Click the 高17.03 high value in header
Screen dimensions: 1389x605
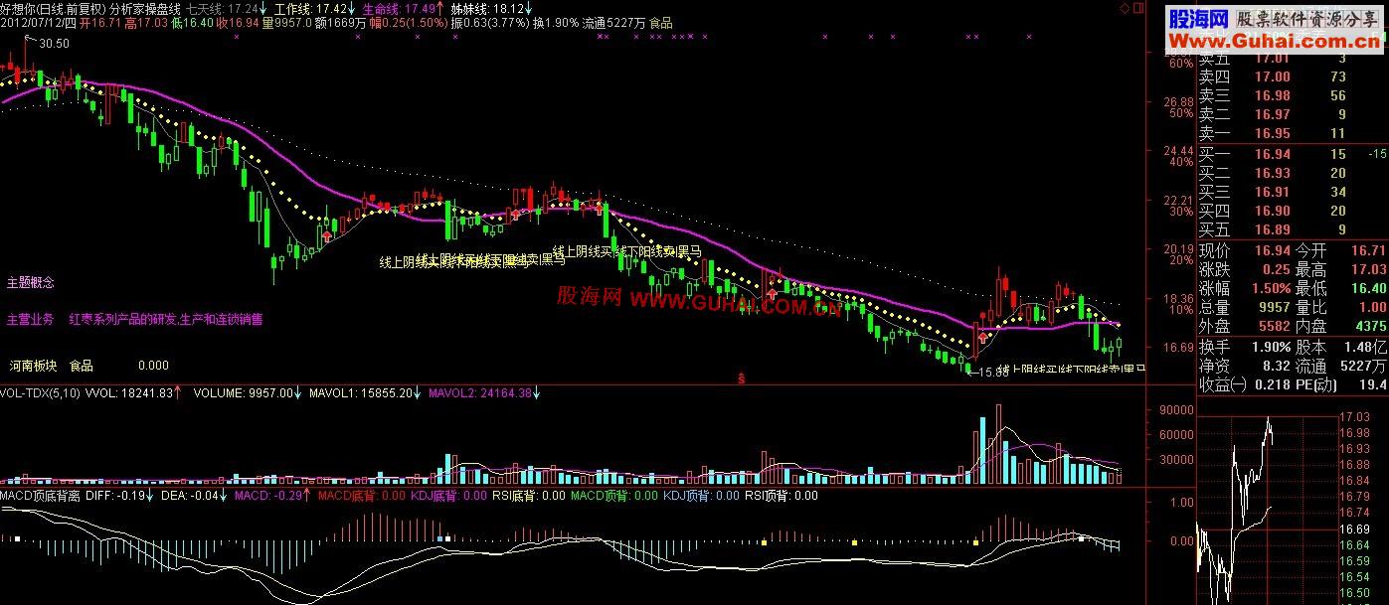(144, 23)
